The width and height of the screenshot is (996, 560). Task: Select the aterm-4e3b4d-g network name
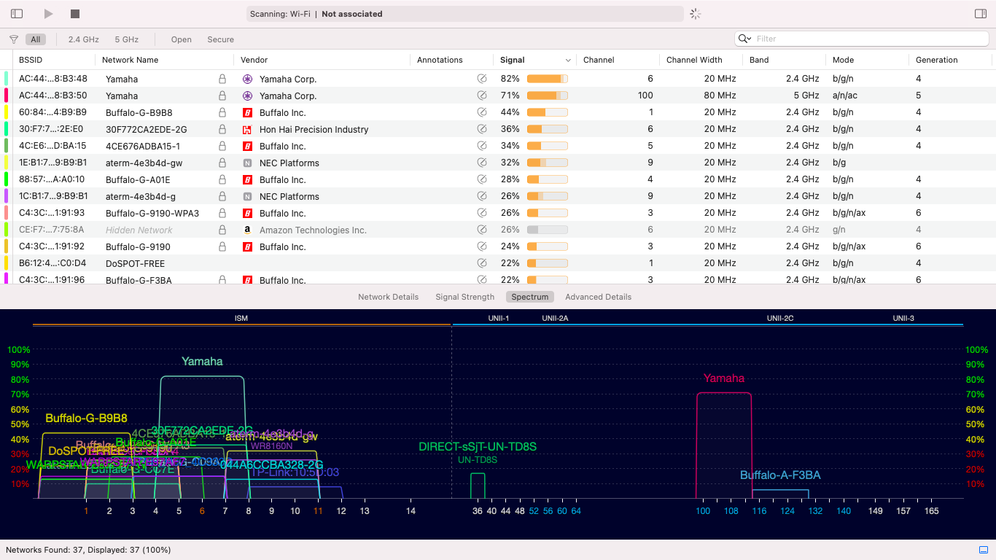pos(139,196)
